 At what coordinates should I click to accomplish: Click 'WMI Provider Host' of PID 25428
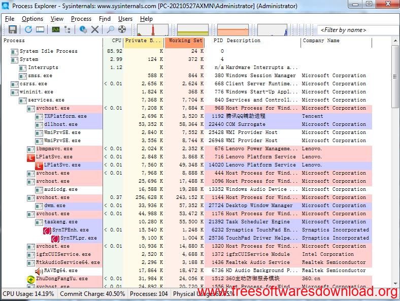click(x=252, y=132)
